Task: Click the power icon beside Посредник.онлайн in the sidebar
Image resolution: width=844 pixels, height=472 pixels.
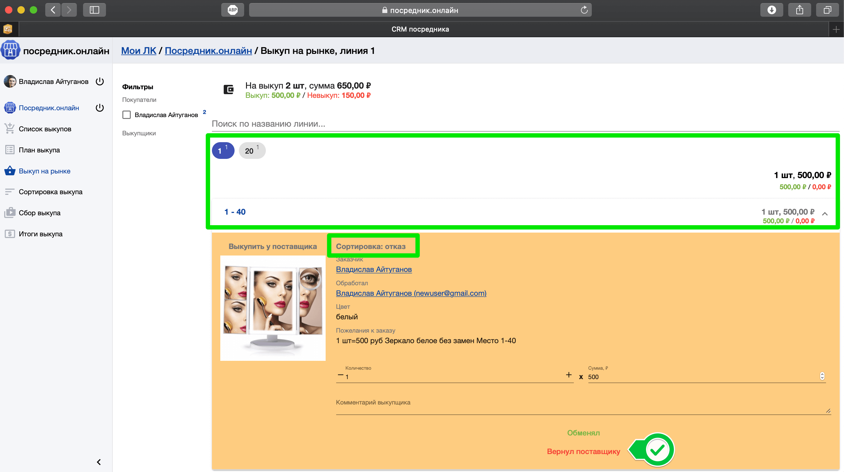Action: 99,108
